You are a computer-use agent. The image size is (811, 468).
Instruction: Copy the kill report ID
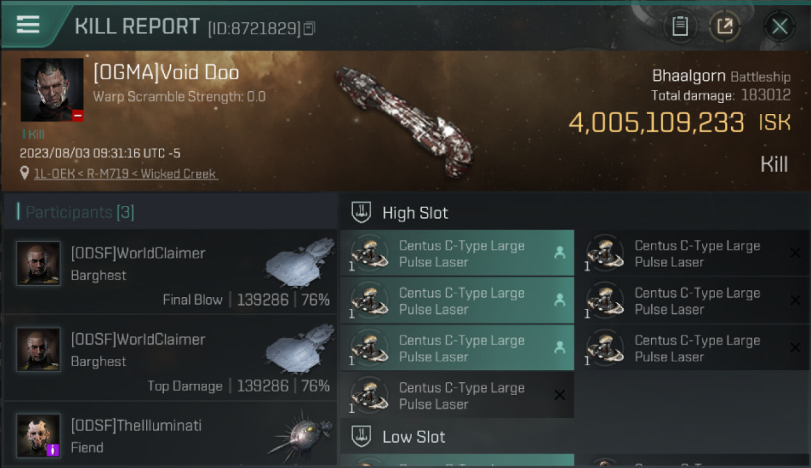click(x=310, y=28)
